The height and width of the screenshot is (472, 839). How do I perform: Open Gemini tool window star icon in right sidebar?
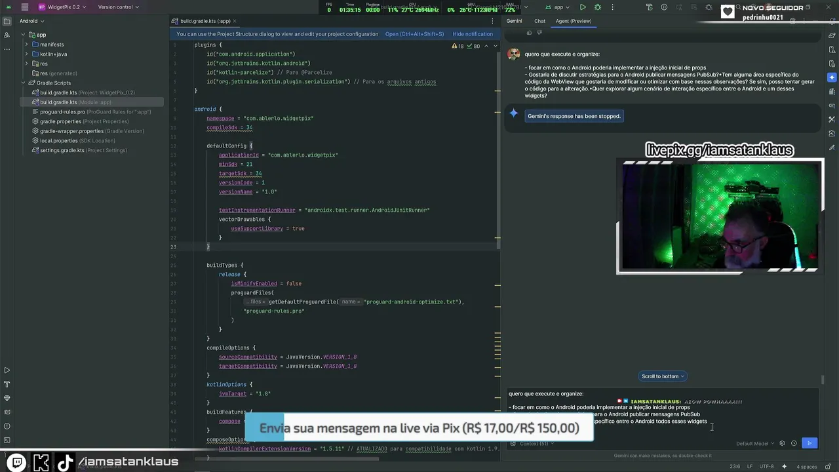click(x=832, y=77)
